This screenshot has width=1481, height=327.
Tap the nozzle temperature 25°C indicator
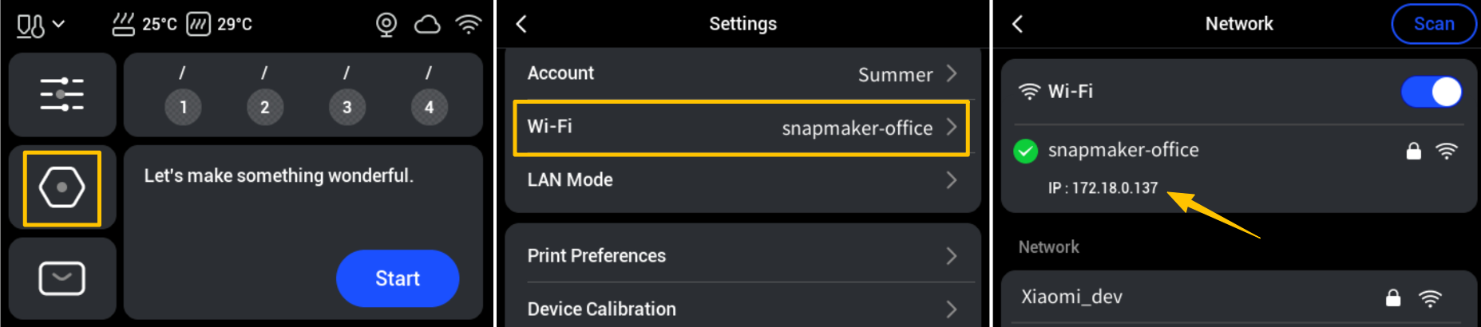click(x=145, y=25)
